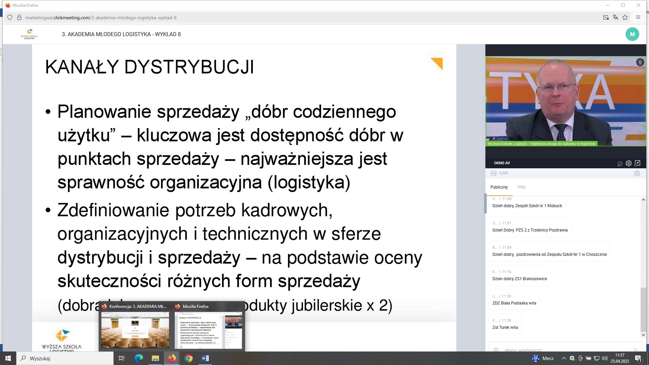Click the message 'Dzien dobry ZS1 Bratoszewice'

(520, 279)
